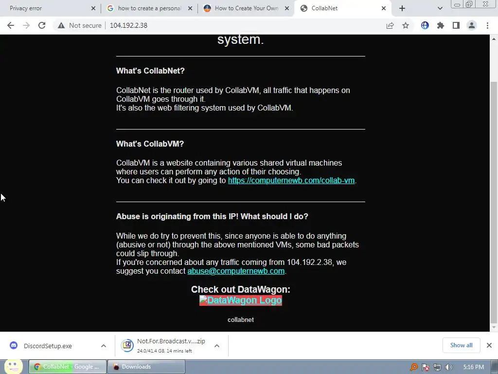Click the scrollbar up arrow
The width and height of the screenshot is (498, 374).
tap(494, 39)
